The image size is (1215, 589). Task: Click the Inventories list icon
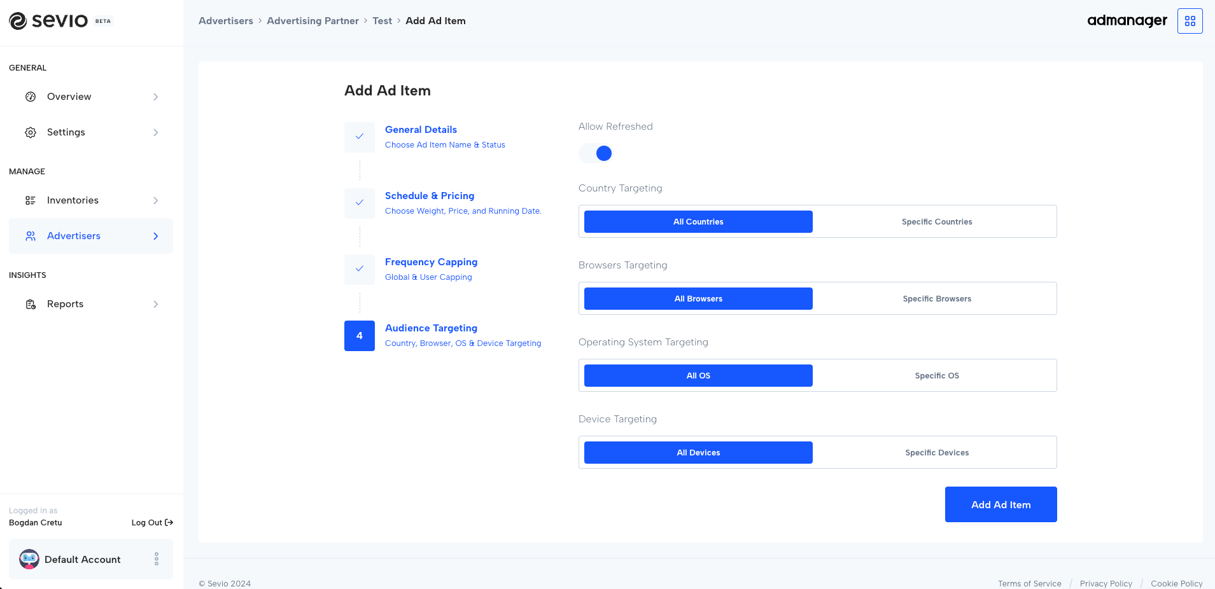point(31,200)
